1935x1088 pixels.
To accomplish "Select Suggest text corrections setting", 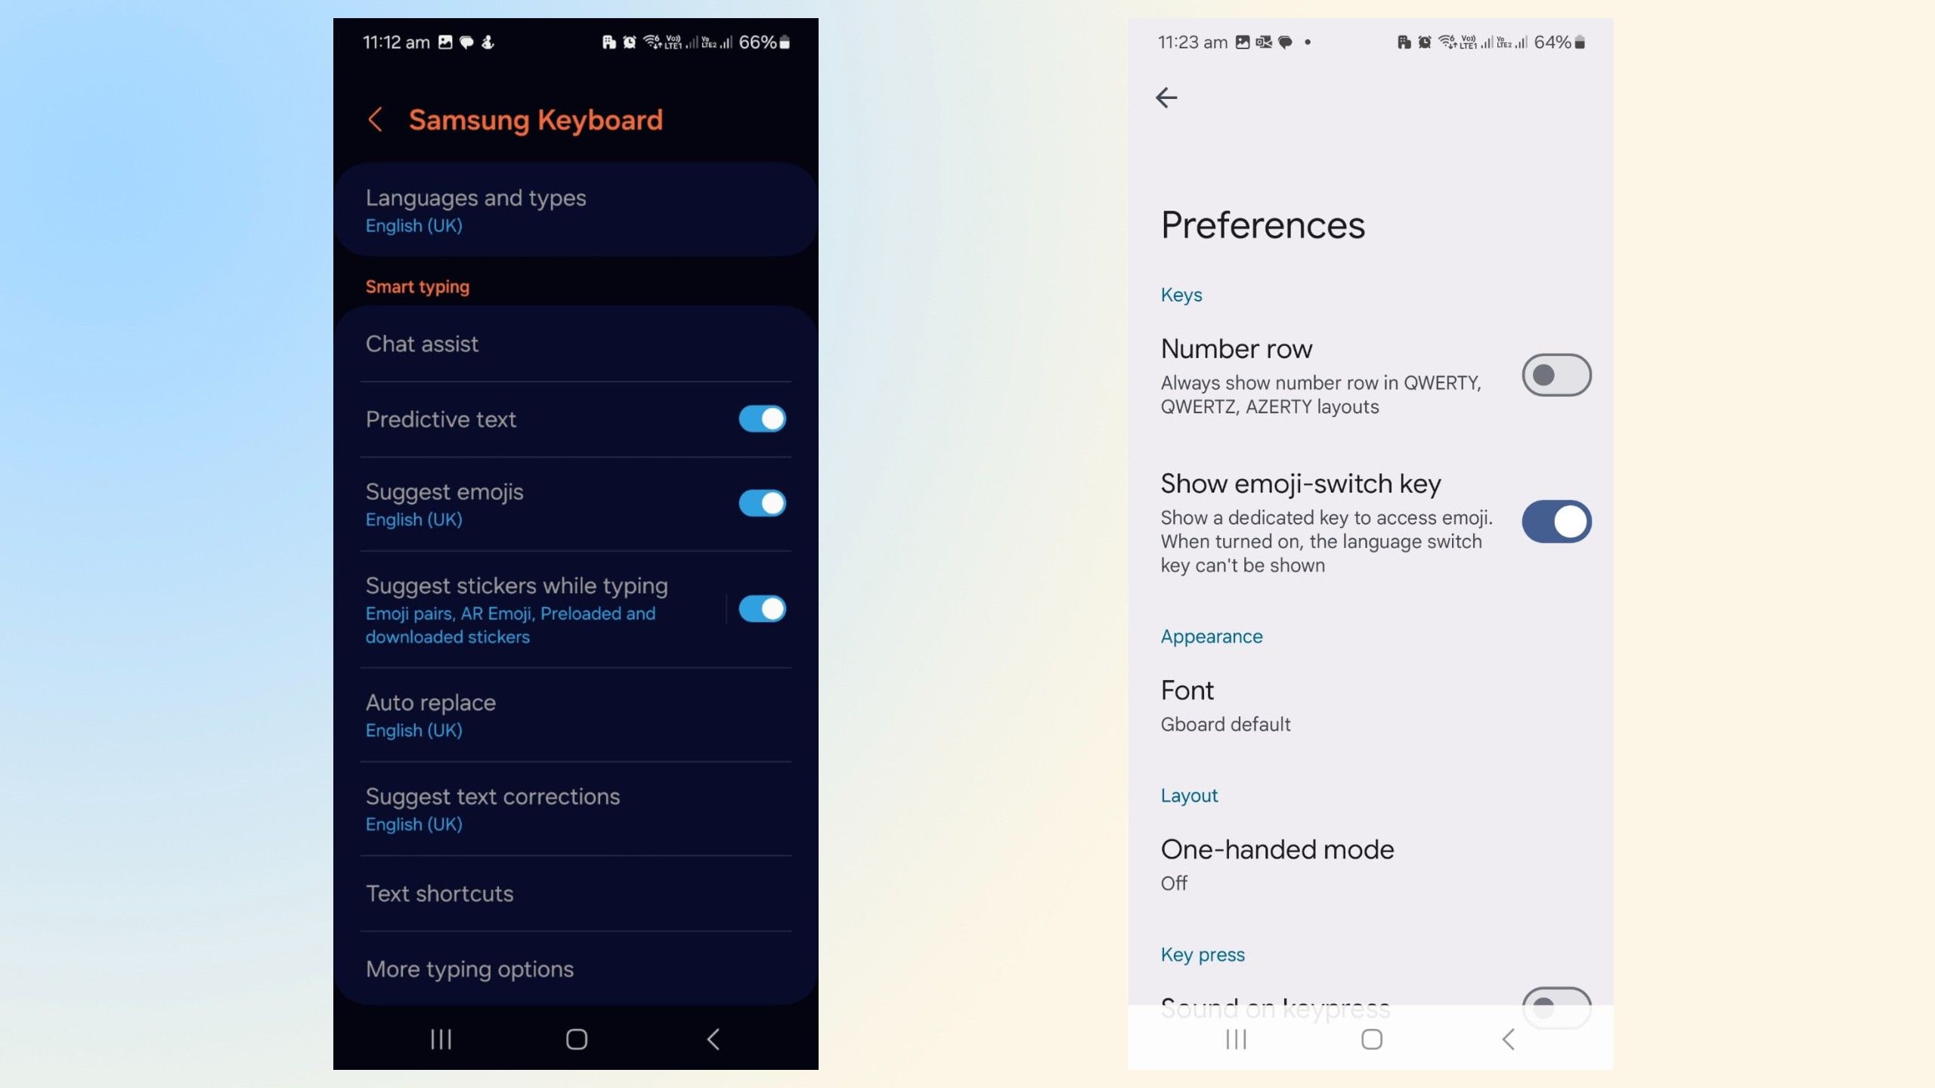I will click(492, 808).
